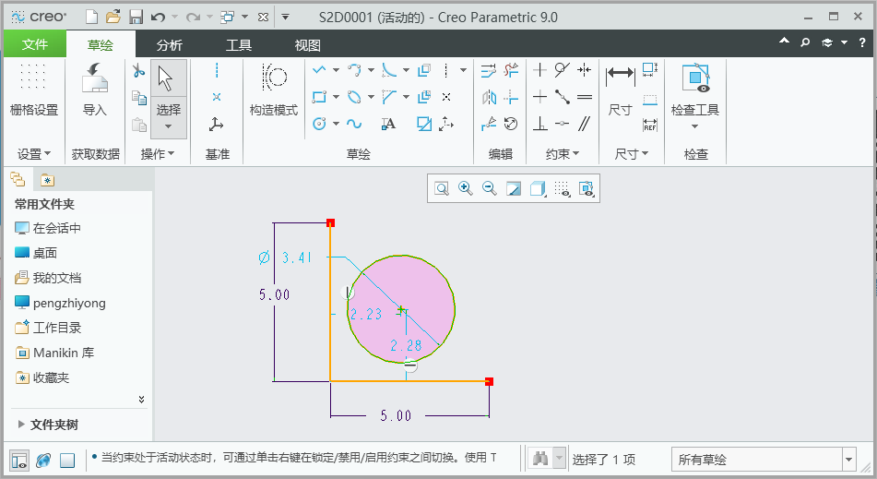Image resolution: width=877 pixels, height=479 pixels.
Task: Expand the 操作 group dropdown
Action: 158,154
